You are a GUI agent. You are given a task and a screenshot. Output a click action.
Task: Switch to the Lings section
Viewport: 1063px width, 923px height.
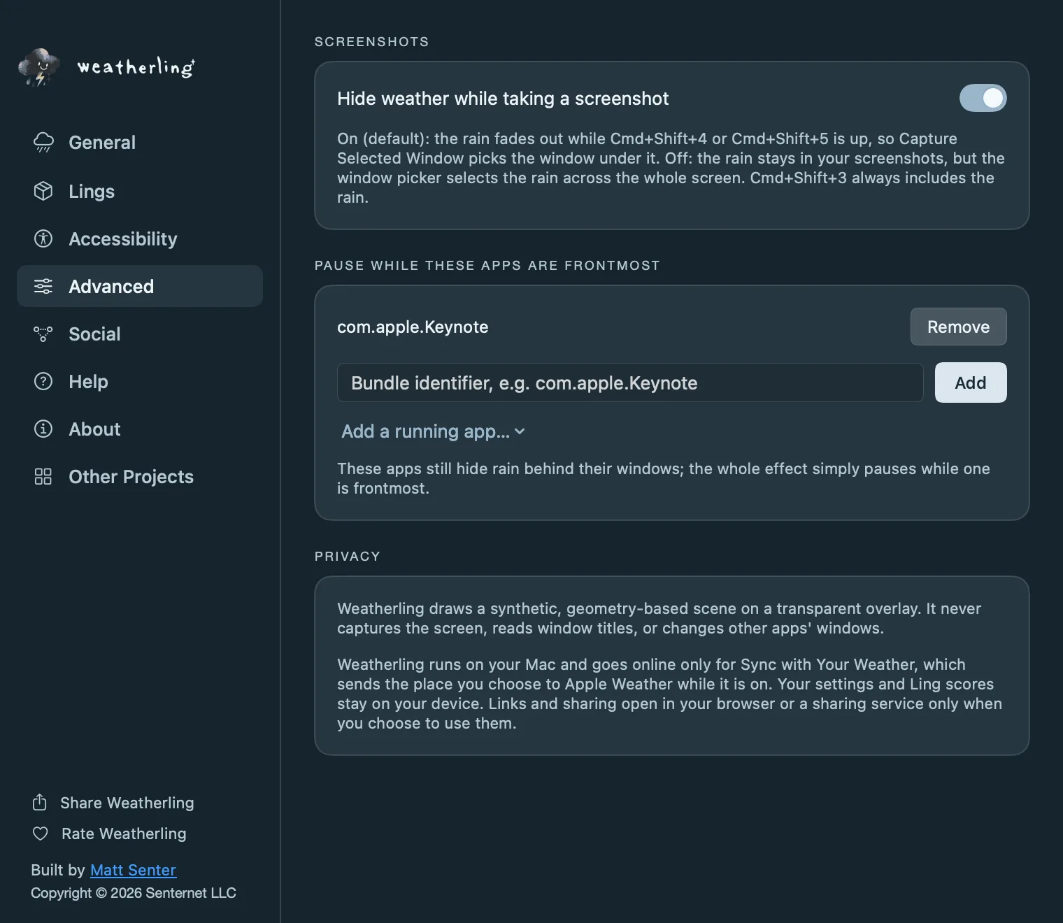[140, 191]
